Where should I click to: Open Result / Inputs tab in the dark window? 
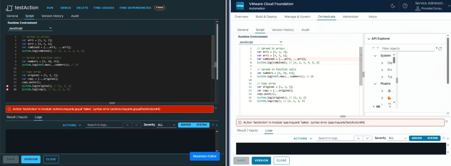point(17,117)
